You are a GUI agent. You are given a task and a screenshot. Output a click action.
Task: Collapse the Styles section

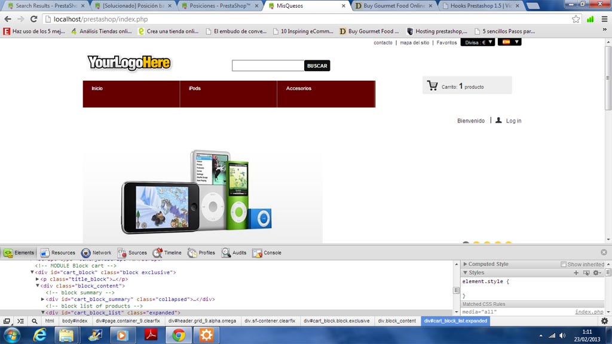coord(465,272)
